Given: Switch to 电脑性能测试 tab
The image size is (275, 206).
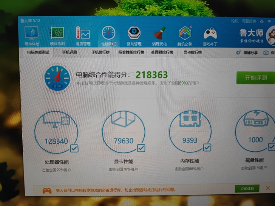Looking at the screenshot, I should [x=38, y=52].
